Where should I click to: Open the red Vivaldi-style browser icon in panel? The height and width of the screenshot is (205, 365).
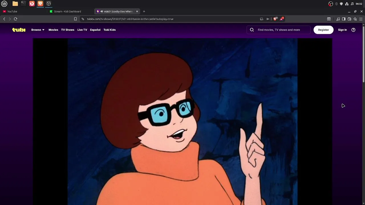tap(32, 4)
